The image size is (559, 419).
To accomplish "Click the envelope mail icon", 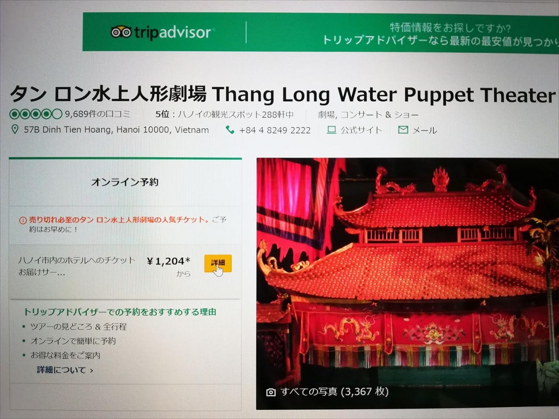I will (403, 130).
